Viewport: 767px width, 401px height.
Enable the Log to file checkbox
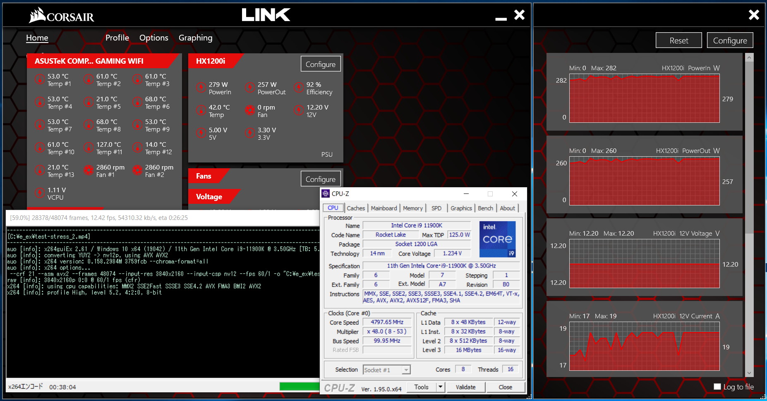[x=717, y=387]
